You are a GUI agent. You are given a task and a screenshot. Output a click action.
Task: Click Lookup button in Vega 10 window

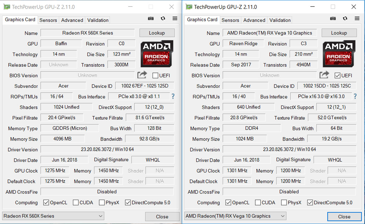click(x=339, y=33)
